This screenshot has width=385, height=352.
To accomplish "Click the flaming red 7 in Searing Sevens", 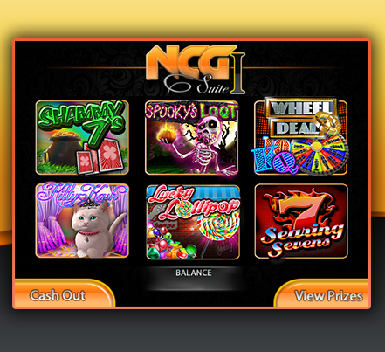I will click(303, 210).
